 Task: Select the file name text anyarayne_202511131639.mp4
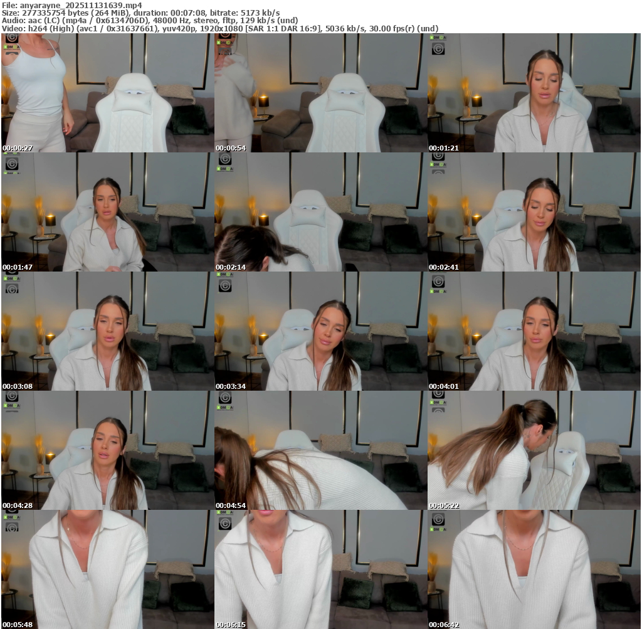(x=81, y=5)
